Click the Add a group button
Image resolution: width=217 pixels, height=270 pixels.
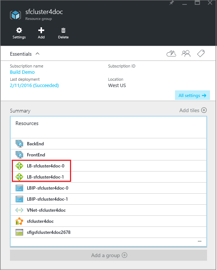(x=108, y=255)
